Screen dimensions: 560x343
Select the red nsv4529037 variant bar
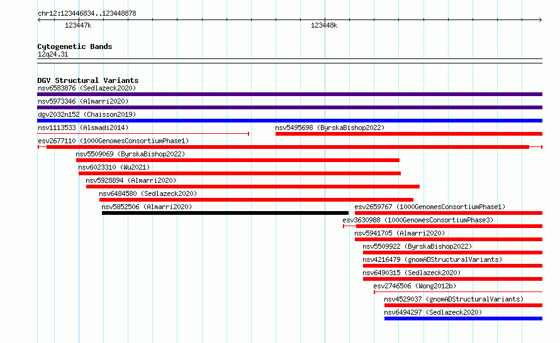pos(463,305)
